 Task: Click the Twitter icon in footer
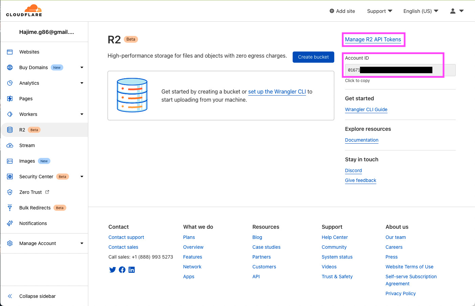(x=112, y=269)
